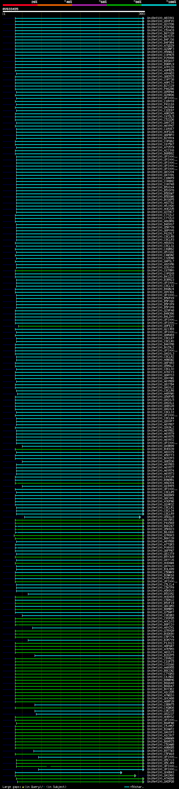179x789 pixels.
Task: Select UniRef100_Q95PN4 label
Action: pyautogui.click(x=160, y=92)
